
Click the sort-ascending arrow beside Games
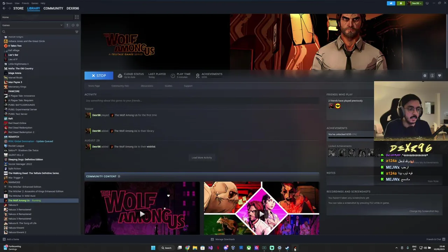67,25
